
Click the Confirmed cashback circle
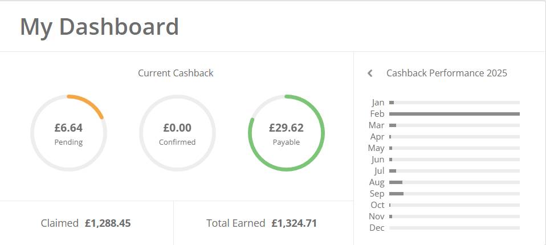(177, 133)
